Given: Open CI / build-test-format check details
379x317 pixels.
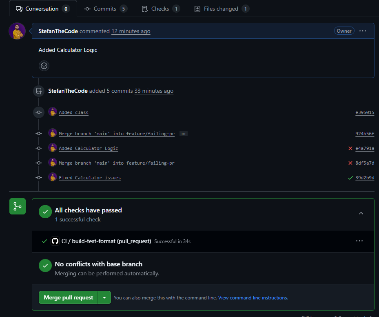Looking at the screenshot, I should [x=106, y=241].
